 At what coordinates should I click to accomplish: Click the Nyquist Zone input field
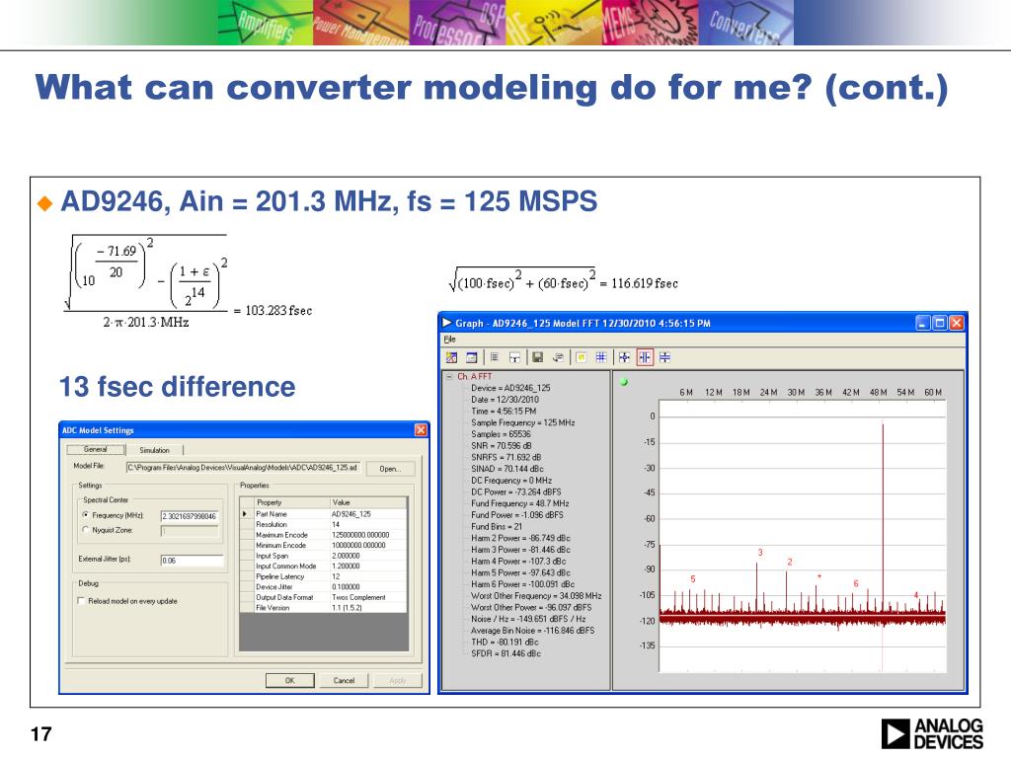pyautogui.click(x=190, y=531)
